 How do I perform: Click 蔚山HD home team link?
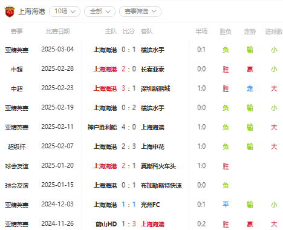[106, 224]
